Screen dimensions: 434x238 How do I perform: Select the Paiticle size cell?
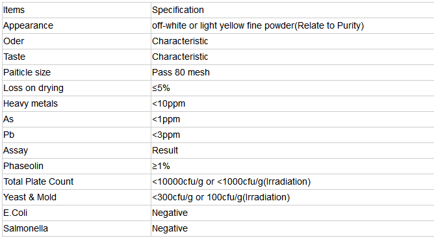pyautogui.click(x=77, y=73)
